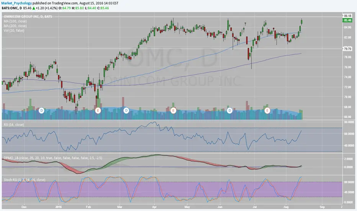357x211 pixels.
Task: Click the +1.20 (+1.42%) change value
Action: pos(46,8)
